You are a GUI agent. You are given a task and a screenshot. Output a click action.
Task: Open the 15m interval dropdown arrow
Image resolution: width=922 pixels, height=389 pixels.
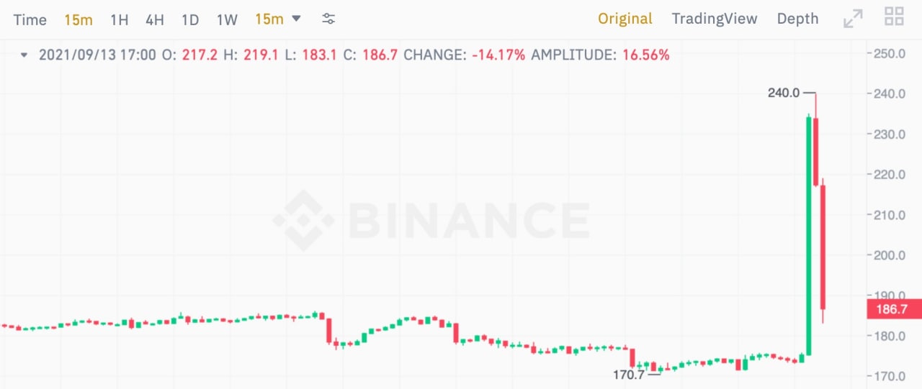pyautogui.click(x=296, y=19)
